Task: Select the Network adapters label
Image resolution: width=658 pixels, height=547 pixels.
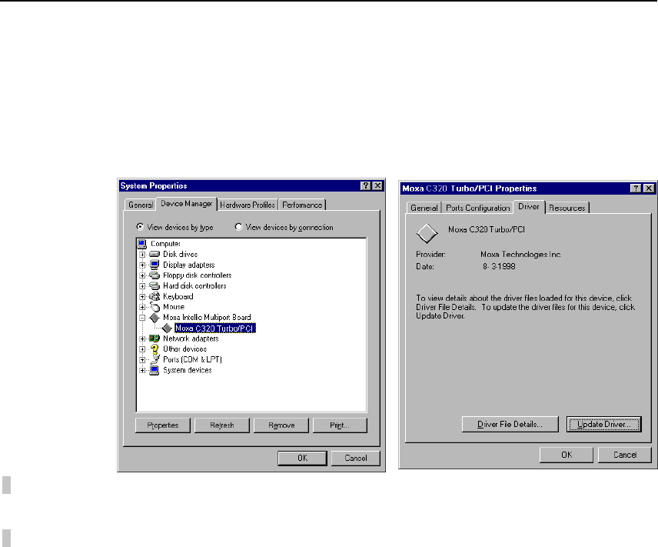Action: tap(191, 339)
